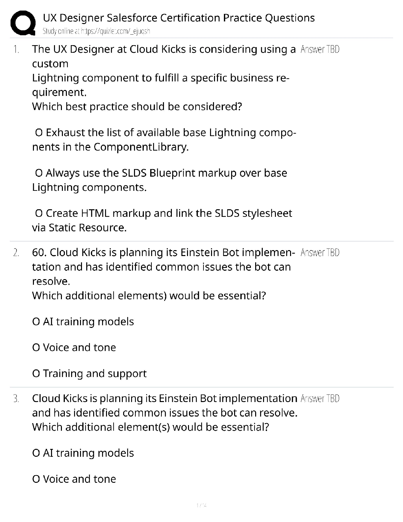Click the number 1 question marker
Viewport: 403px width, 522px height.
pos(16,50)
